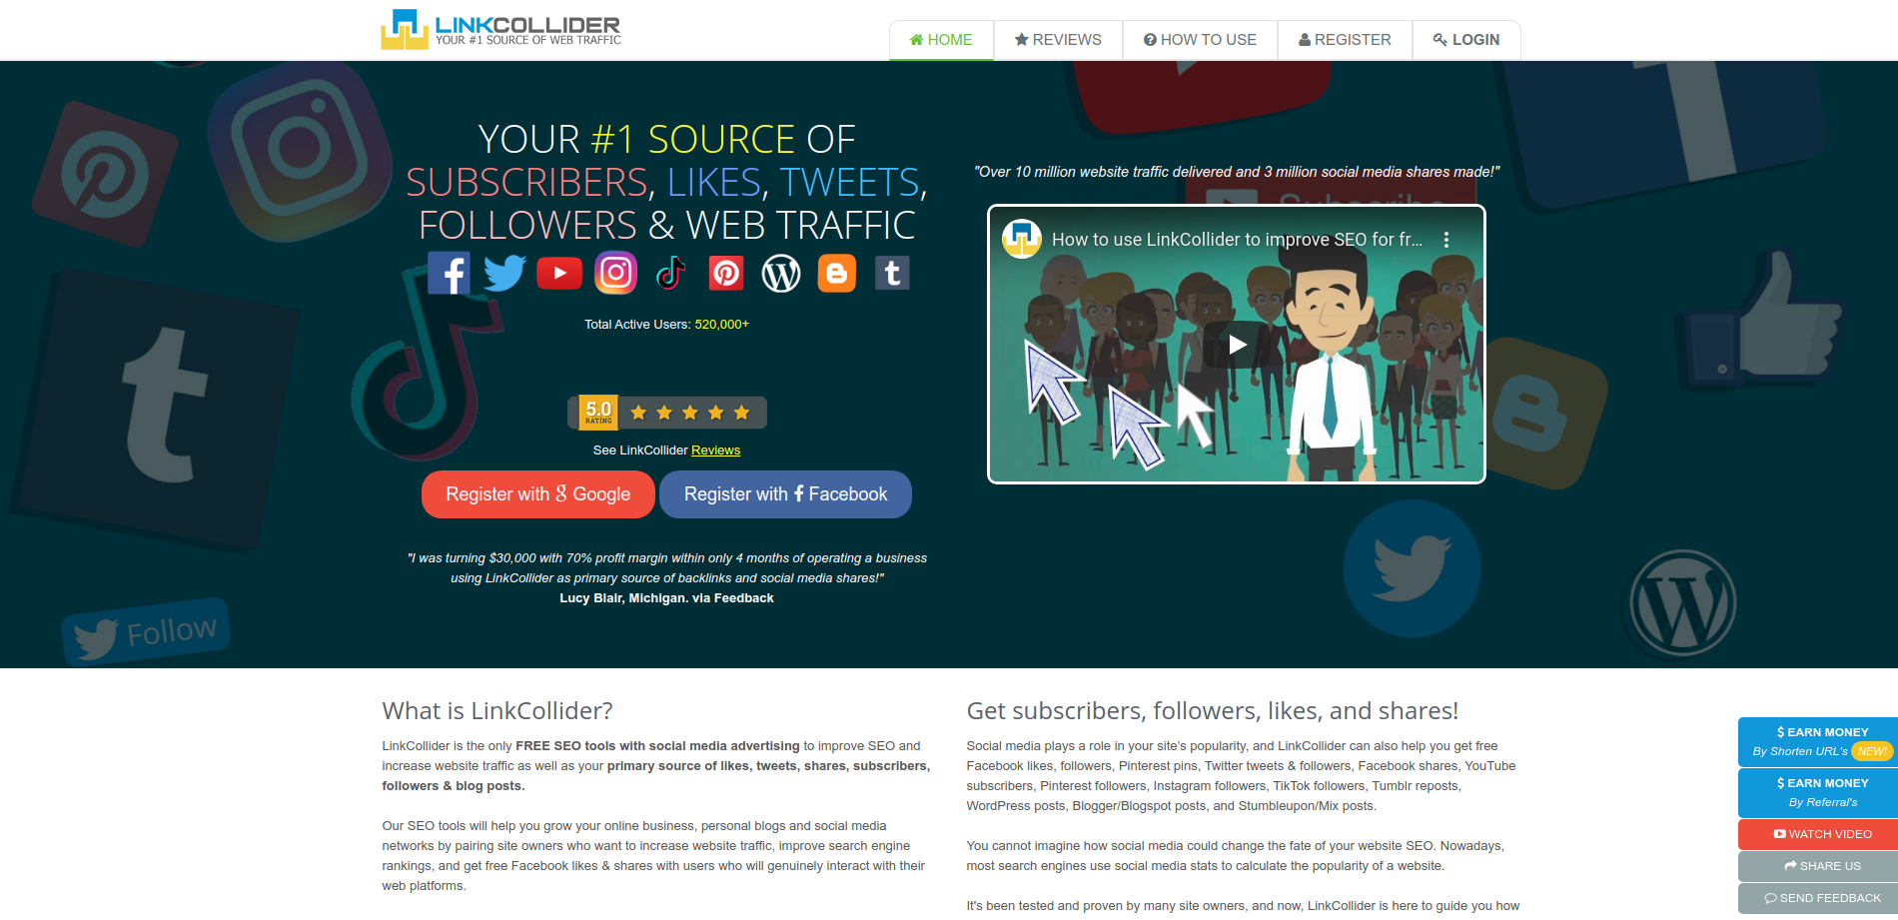Click the Twitter bird icon in the social row

coord(504,273)
